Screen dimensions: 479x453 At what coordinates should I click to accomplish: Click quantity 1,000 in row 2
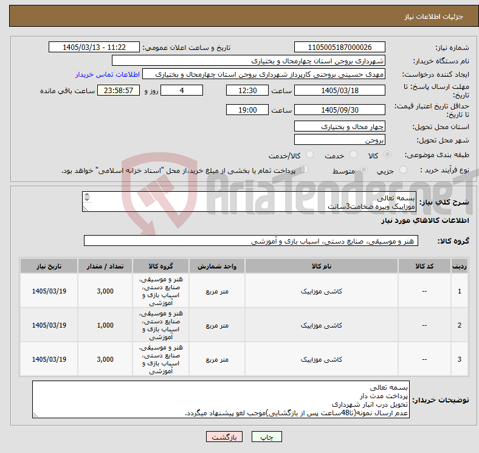pos(105,325)
